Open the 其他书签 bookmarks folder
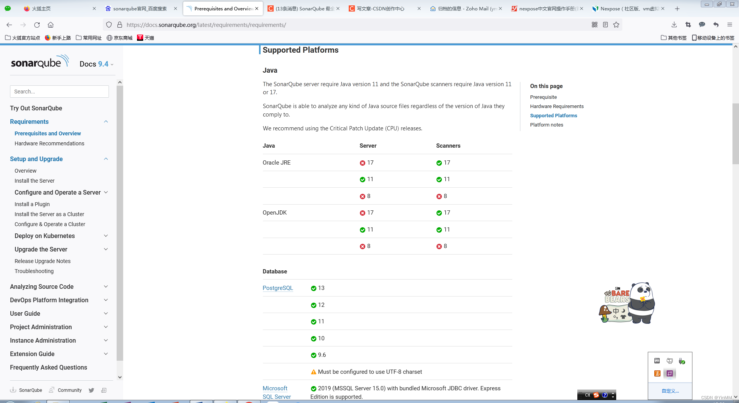The width and height of the screenshot is (739, 403). 674,38
